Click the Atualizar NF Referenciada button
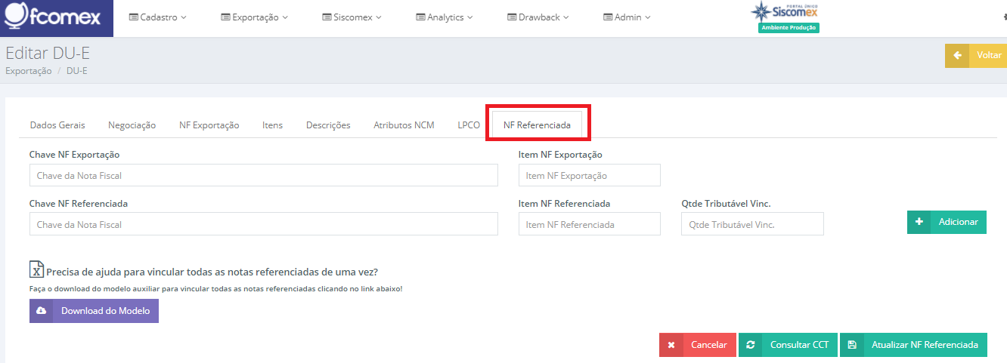The height and width of the screenshot is (363, 1007). (x=913, y=345)
